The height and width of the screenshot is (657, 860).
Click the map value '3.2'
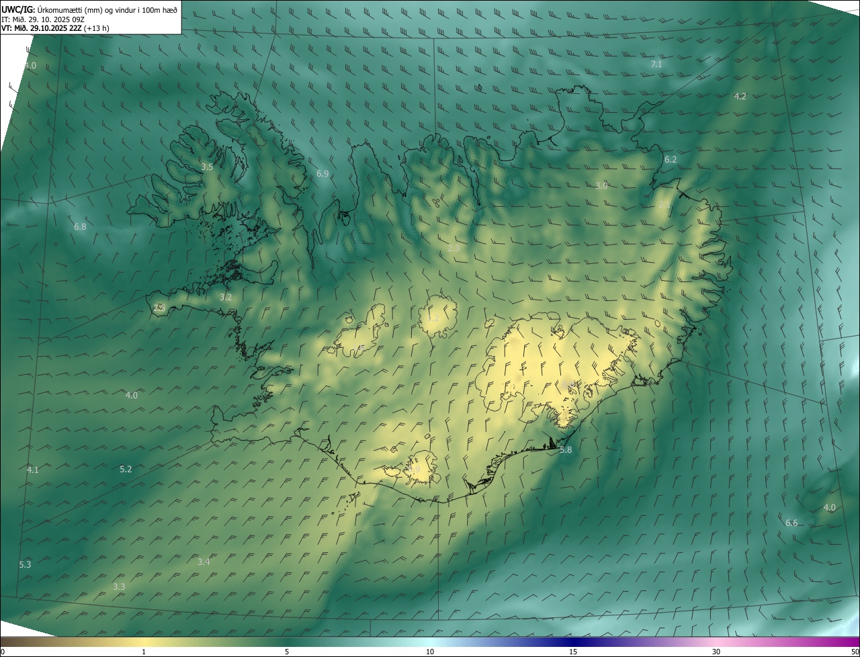(226, 296)
